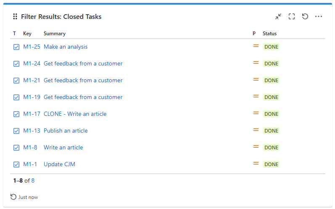Viewport: 335px width, 209px height.
Task: Click the total results count link 8
Action: (x=33, y=180)
